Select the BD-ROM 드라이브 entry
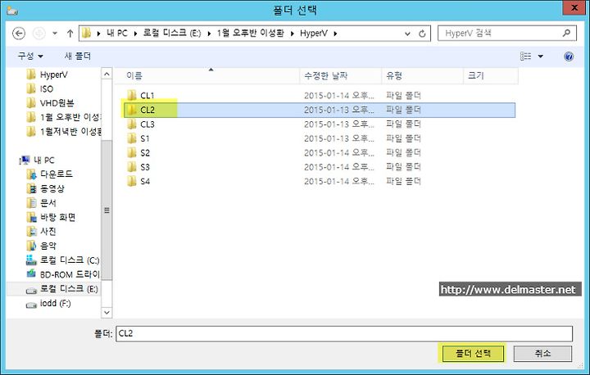590x375 pixels. point(63,274)
